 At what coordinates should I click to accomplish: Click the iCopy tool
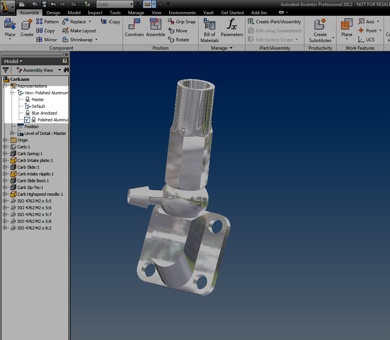pyautogui.click(x=110, y=22)
